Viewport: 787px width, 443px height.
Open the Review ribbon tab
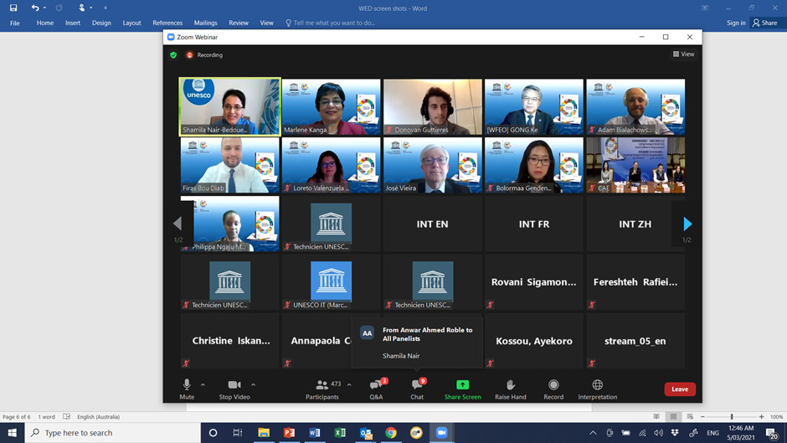[x=239, y=23]
